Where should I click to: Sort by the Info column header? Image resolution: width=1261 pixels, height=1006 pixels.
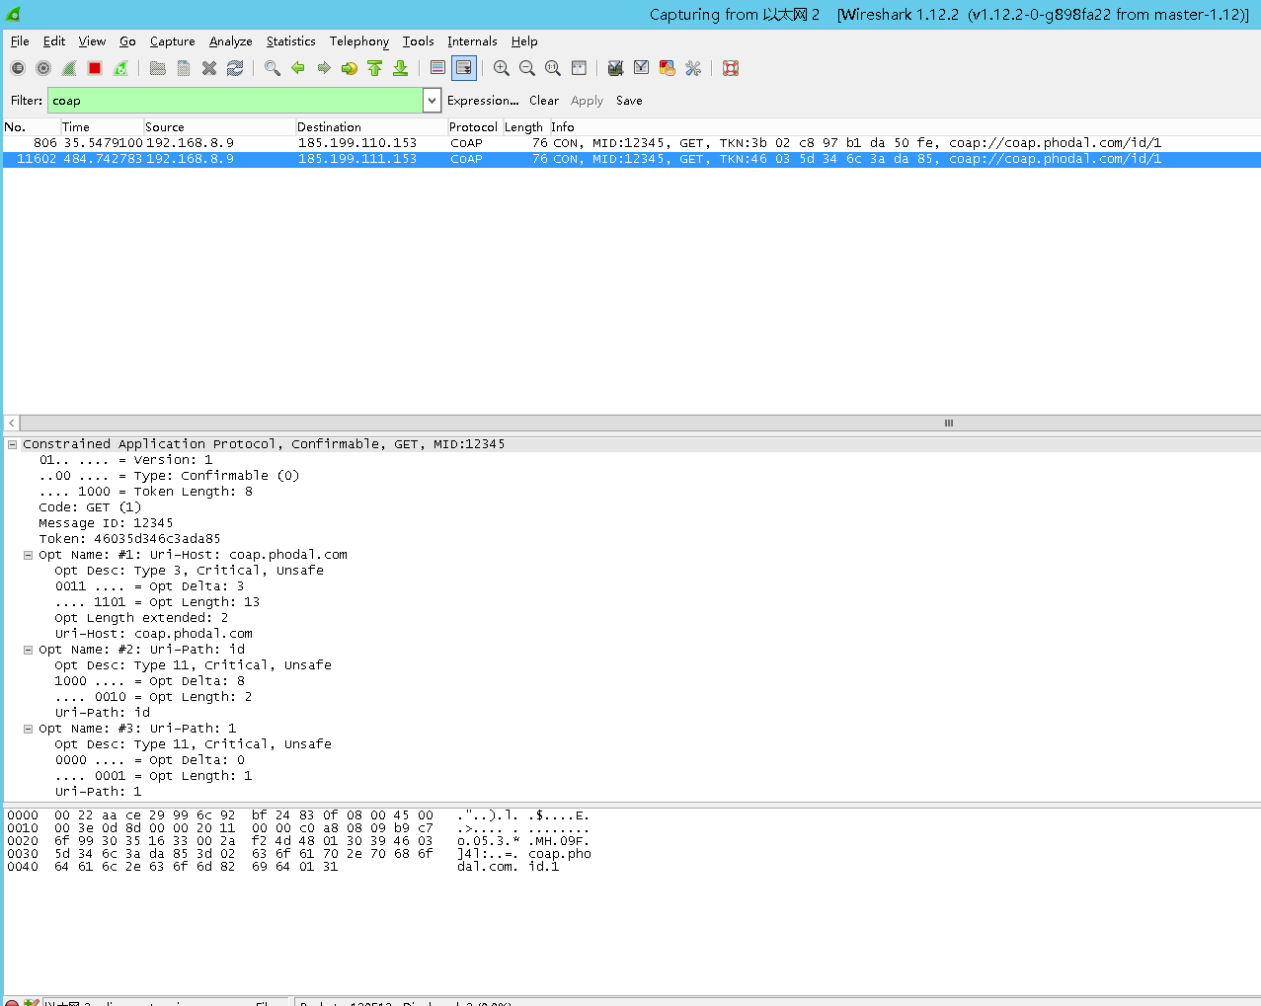[904, 127]
